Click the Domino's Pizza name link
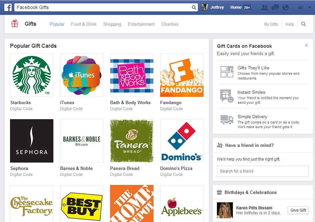 tap(176, 168)
